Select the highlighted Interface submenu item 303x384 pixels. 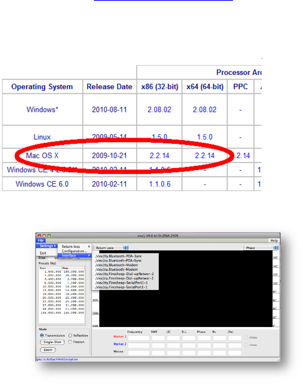[75, 256]
